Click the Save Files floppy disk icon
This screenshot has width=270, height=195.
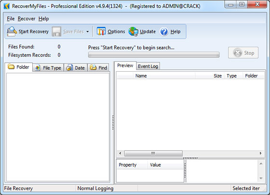[x=56, y=31]
